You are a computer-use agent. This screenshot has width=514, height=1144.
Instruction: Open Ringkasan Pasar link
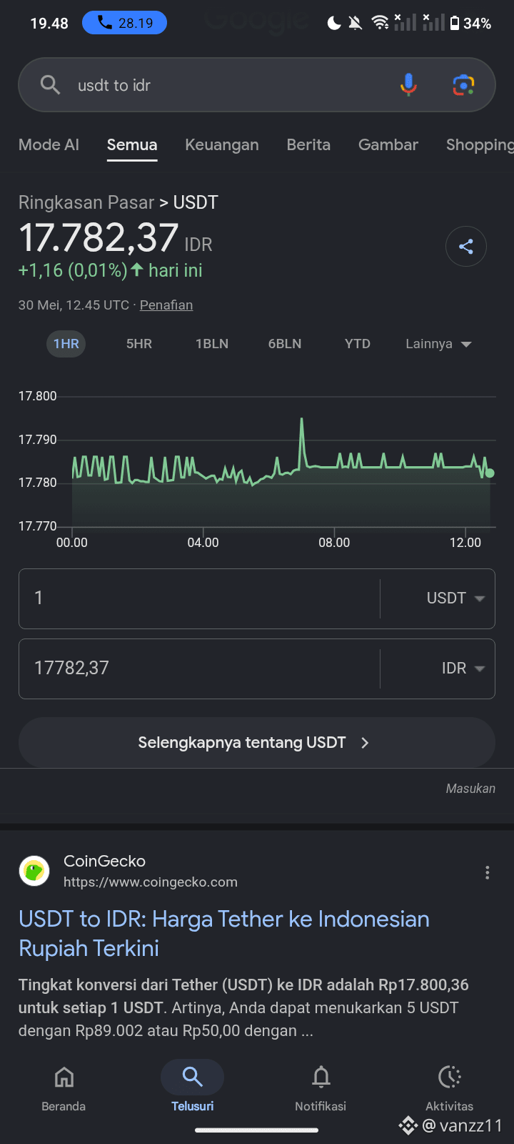(86, 202)
